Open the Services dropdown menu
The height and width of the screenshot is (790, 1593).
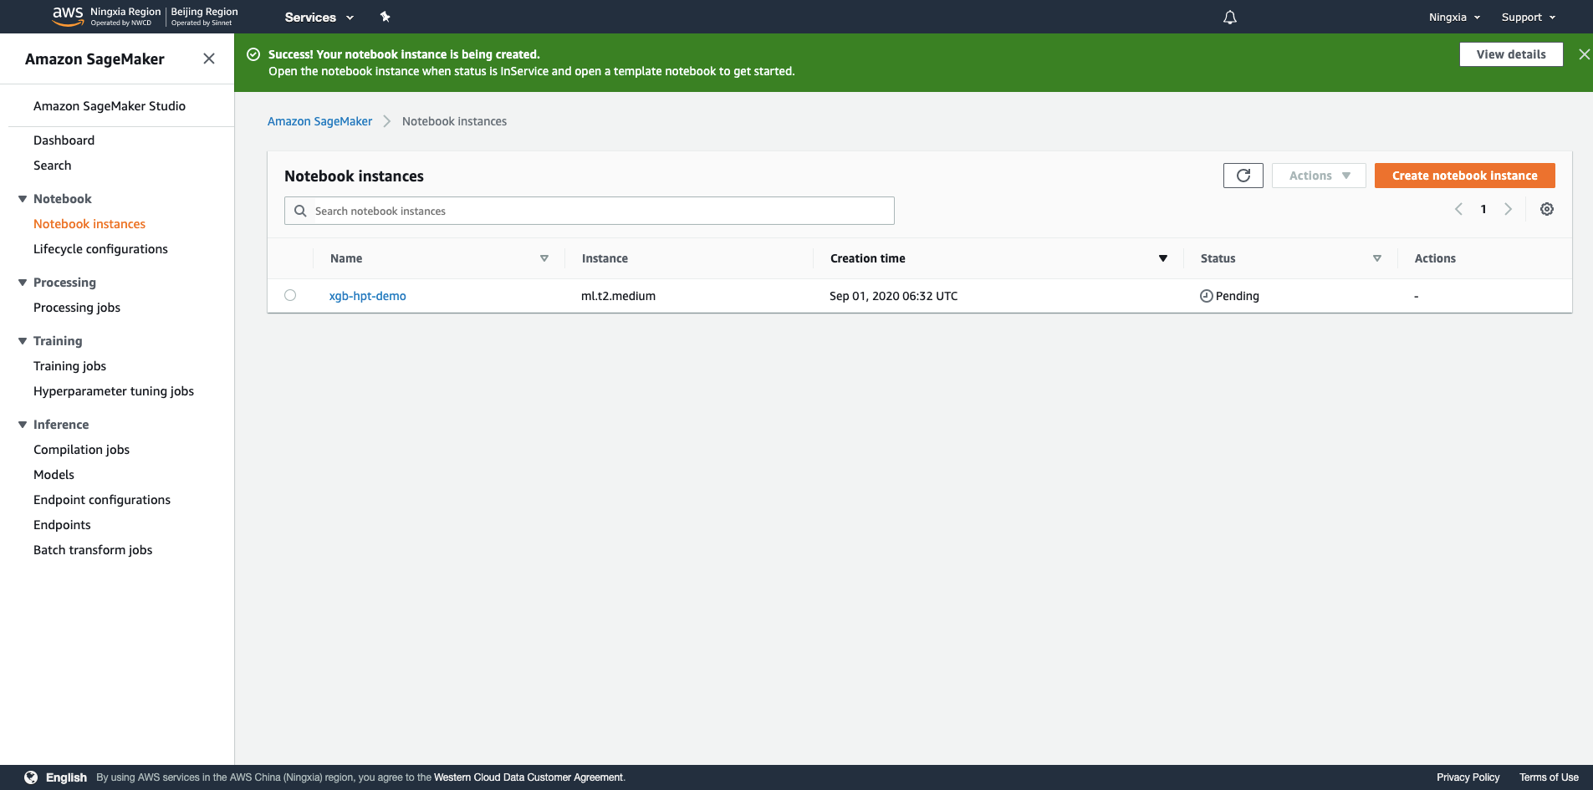pos(319,17)
